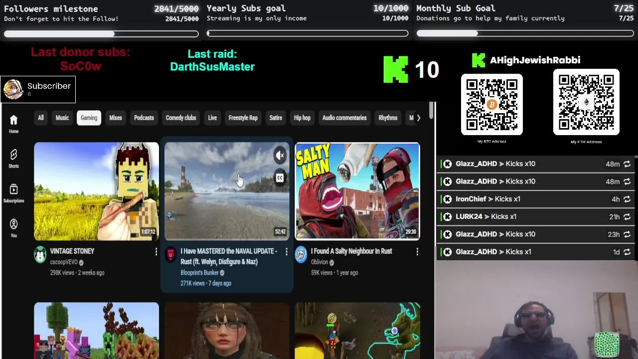Click repeat icon on 1d Glazz_ADHD row

(x=627, y=252)
